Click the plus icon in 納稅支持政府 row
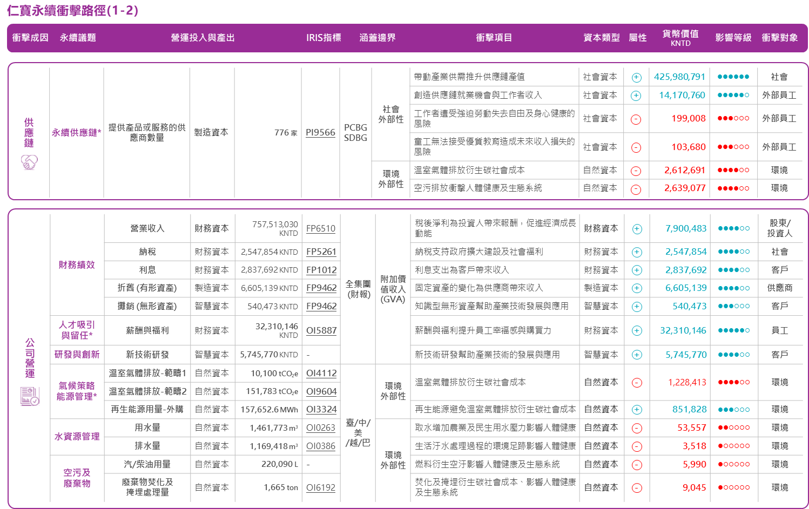This screenshot has height=509, width=809. (x=637, y=252)
